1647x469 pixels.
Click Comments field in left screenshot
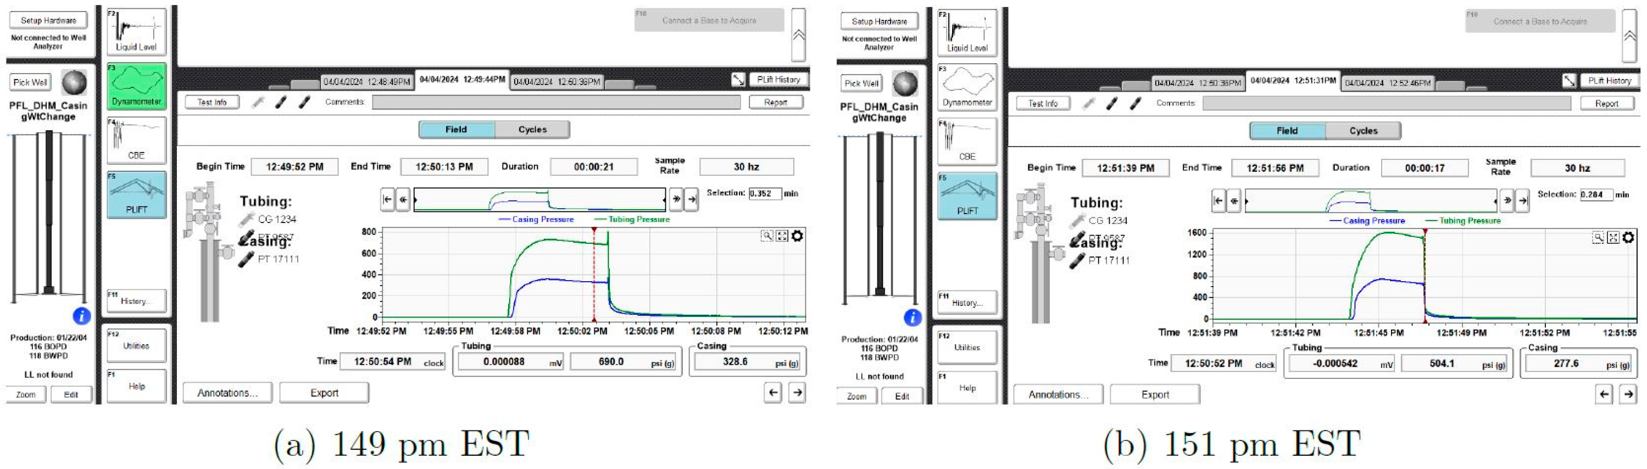tap(557, 102)
